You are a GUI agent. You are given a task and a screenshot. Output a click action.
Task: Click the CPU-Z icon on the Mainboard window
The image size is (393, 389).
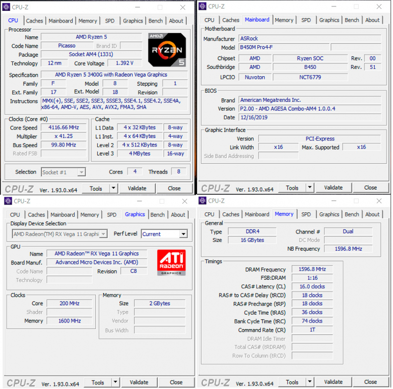click(x=202, y=6)
